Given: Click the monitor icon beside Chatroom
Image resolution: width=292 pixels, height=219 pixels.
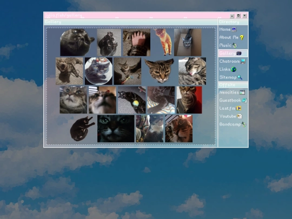Looking at the screenshot, I should pyautogui.click(x=243, y=61).
